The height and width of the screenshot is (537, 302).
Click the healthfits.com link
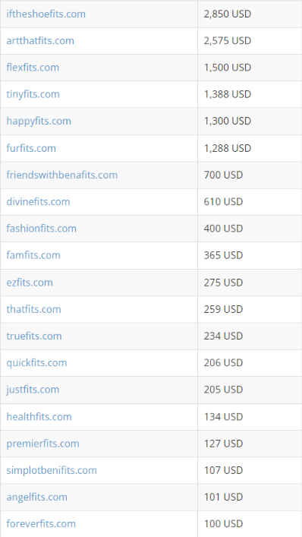click(39, 417)
